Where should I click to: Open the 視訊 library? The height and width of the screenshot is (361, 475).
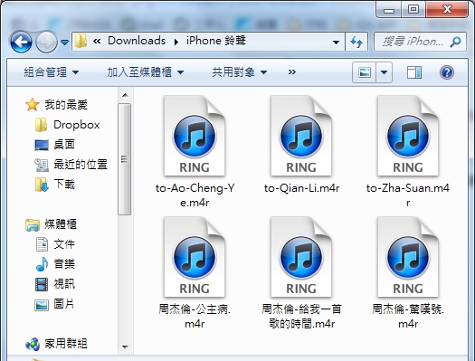point(64,284)
